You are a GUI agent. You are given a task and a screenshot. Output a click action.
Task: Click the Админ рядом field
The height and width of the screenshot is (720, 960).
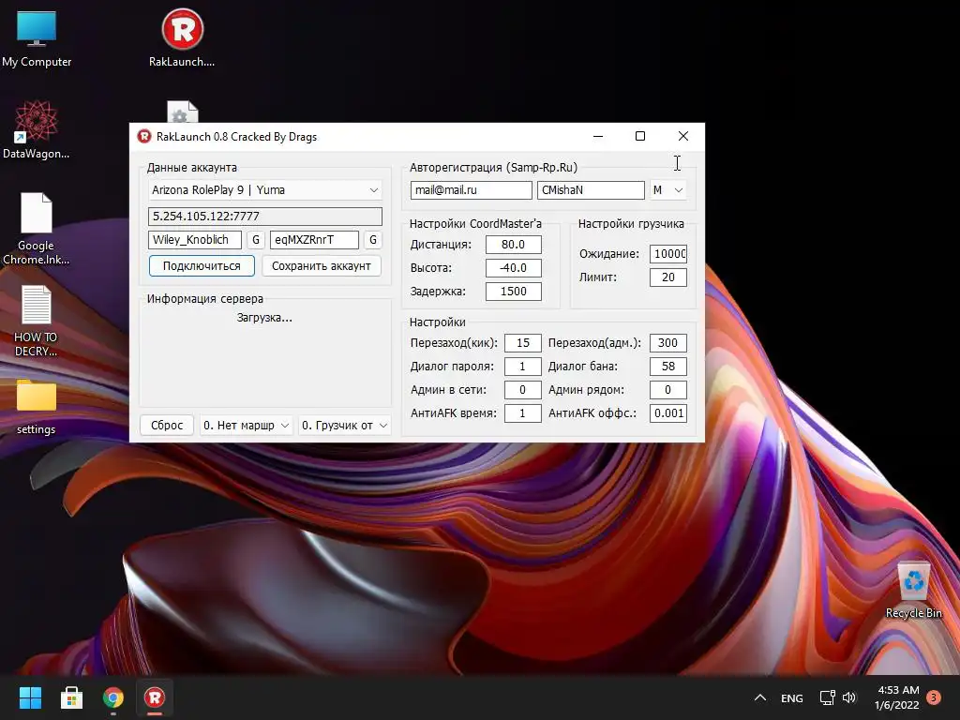[x=667, y=389]
